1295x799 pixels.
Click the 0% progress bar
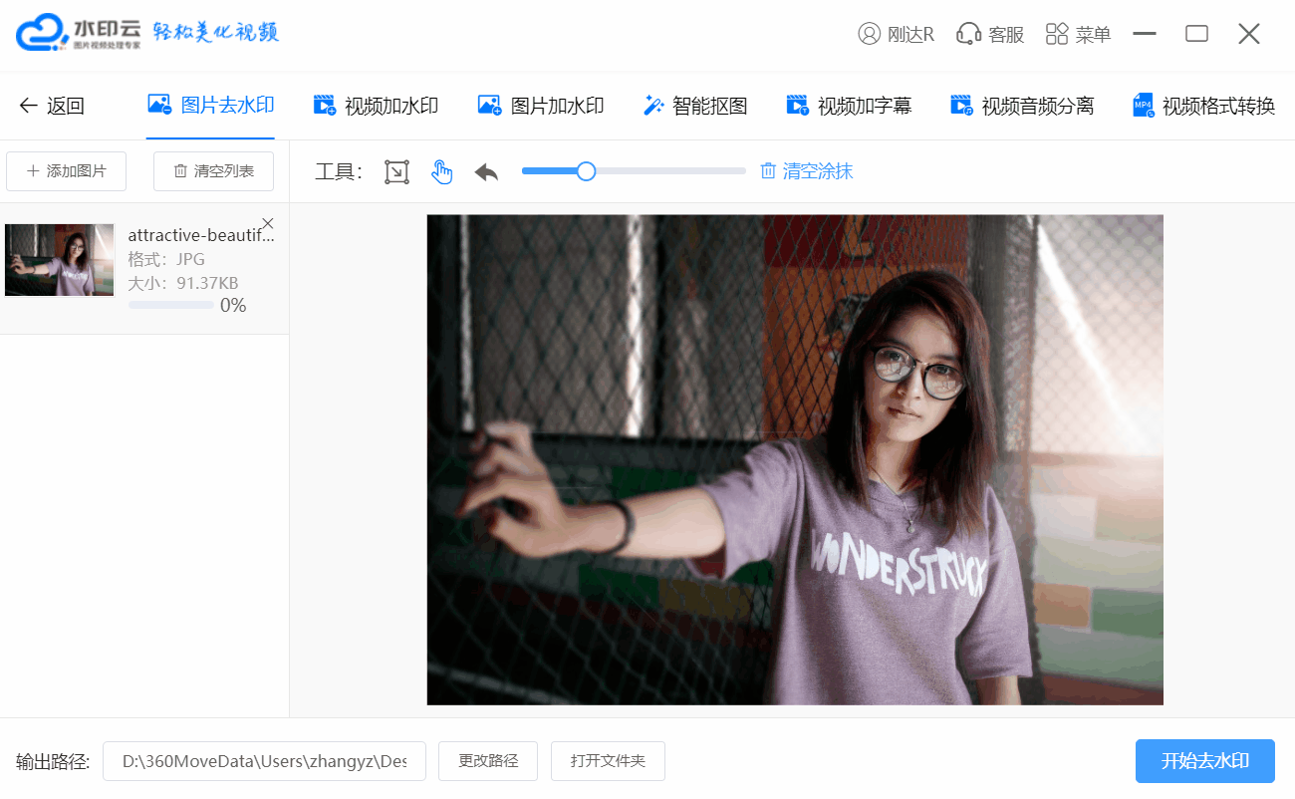(170, 305)
